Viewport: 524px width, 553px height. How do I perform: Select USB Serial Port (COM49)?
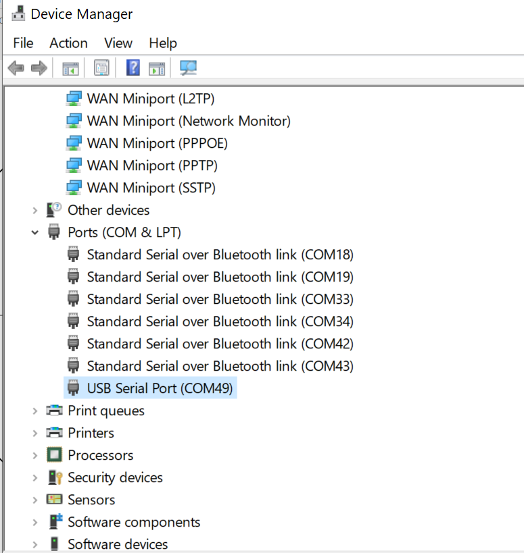[150, 388]
